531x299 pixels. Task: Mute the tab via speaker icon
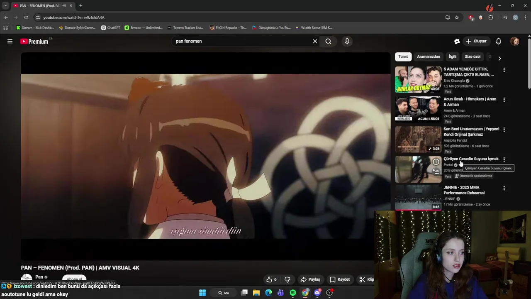tap(64, 6)
